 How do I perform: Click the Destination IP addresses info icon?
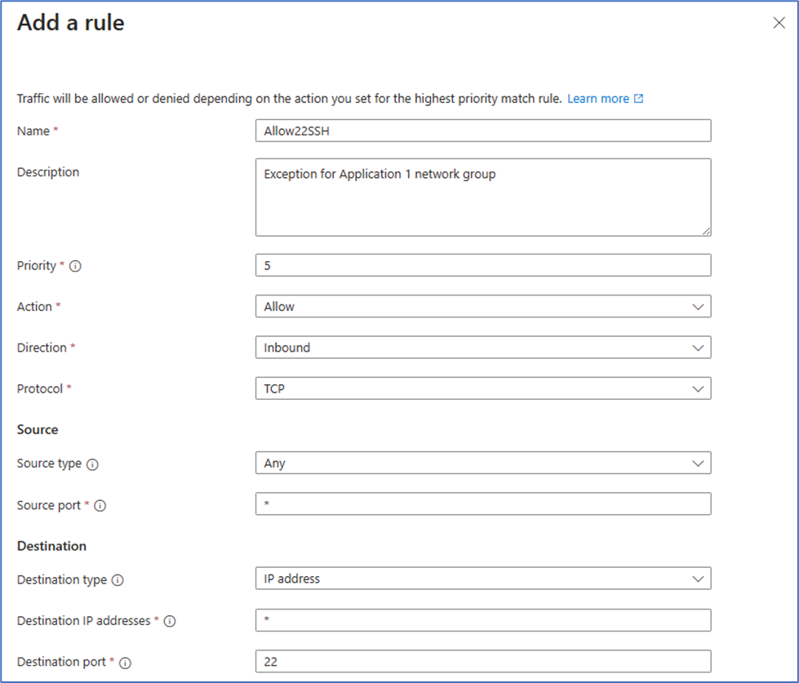coord(170,621)
